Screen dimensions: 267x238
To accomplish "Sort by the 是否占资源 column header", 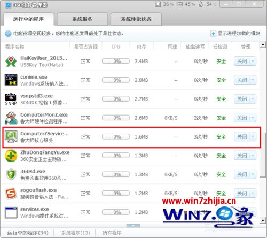I will coord(86,47).
